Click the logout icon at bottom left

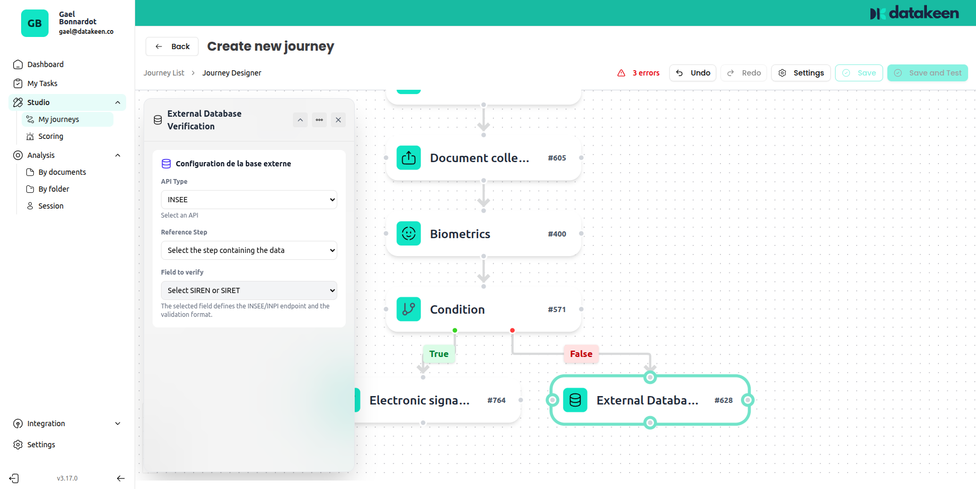[14, 478]
